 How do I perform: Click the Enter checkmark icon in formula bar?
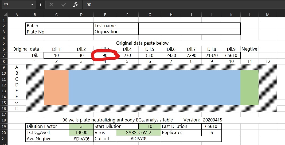(64, 5)
